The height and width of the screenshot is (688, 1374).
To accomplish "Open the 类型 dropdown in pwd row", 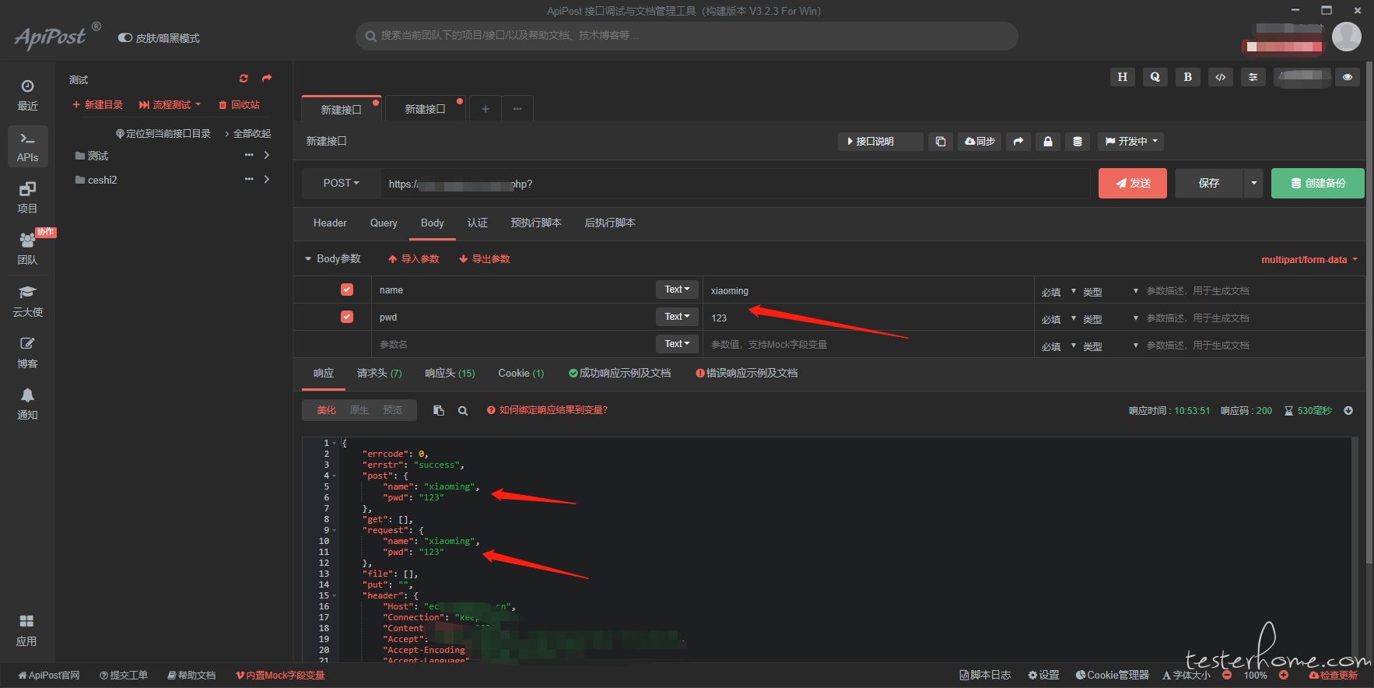I will point(1110,319).
